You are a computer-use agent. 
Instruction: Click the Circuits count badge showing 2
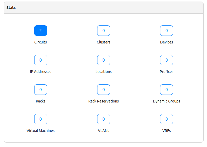click(41, 31)
